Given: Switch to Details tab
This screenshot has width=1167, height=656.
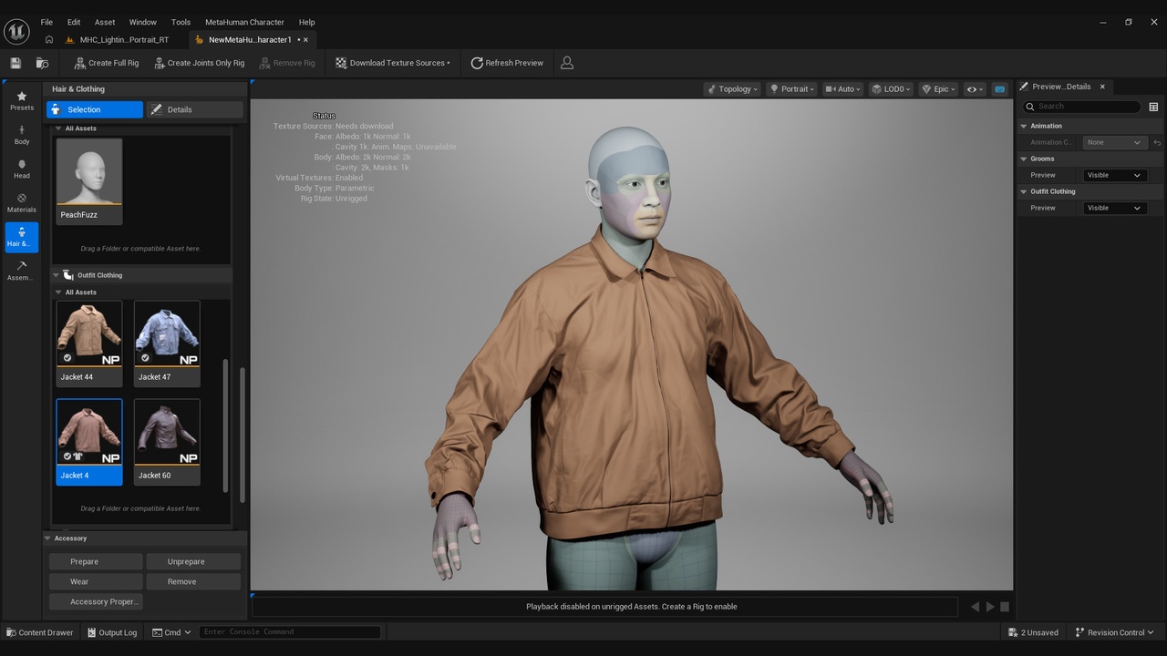Looking at the screenshot, I should click(195, 109).
